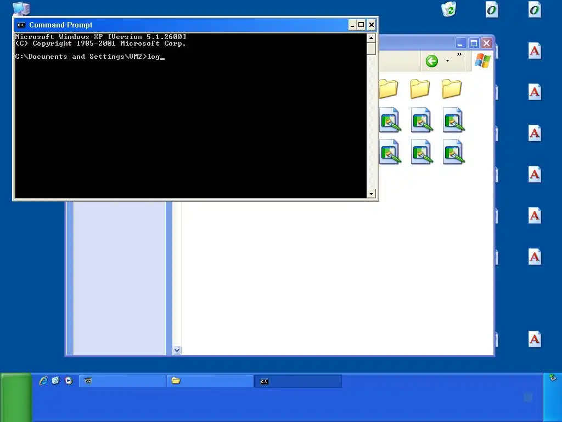Click the green Back arrow in Explorer window
This screenshot has width=562, height=422.
tap(431, 61)
